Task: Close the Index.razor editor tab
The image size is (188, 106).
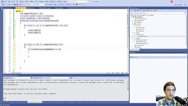Action: click(x=25, y=8)
